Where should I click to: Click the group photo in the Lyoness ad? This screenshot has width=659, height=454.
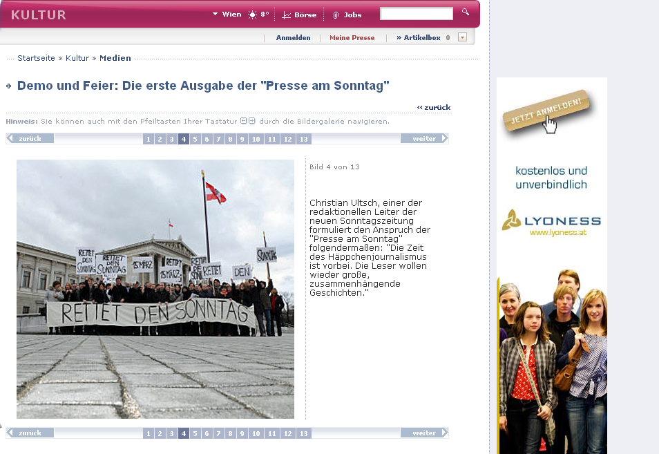[552, 361]
